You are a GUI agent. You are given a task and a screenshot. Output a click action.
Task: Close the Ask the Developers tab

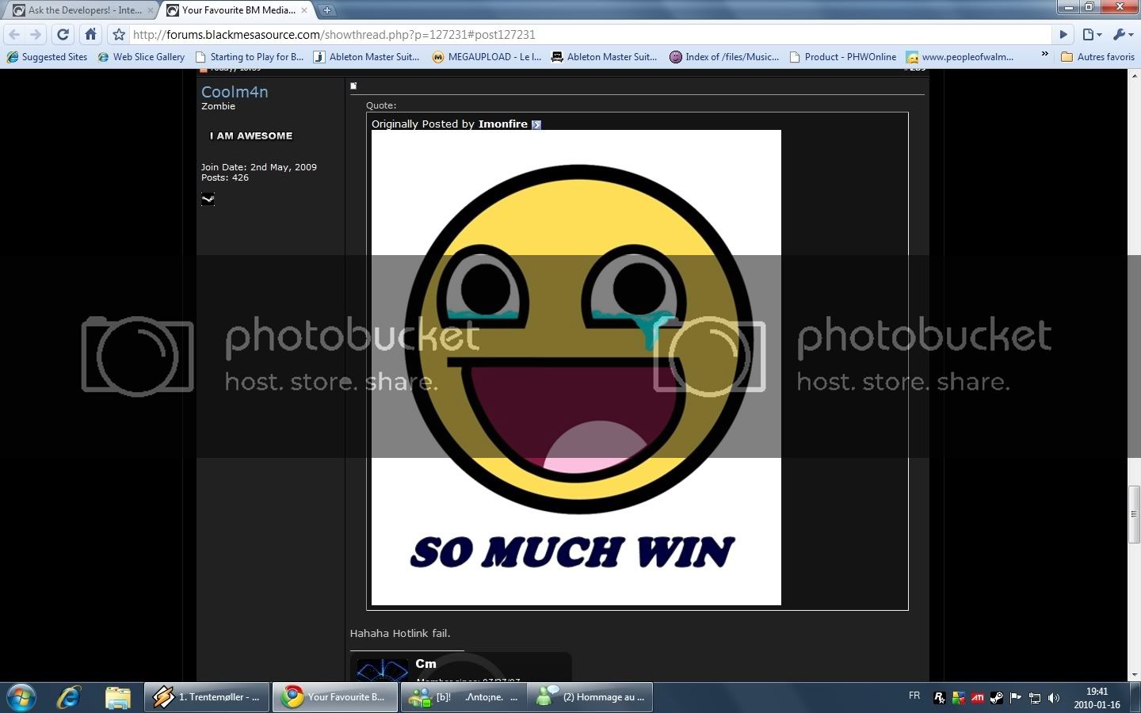point(151,10)
